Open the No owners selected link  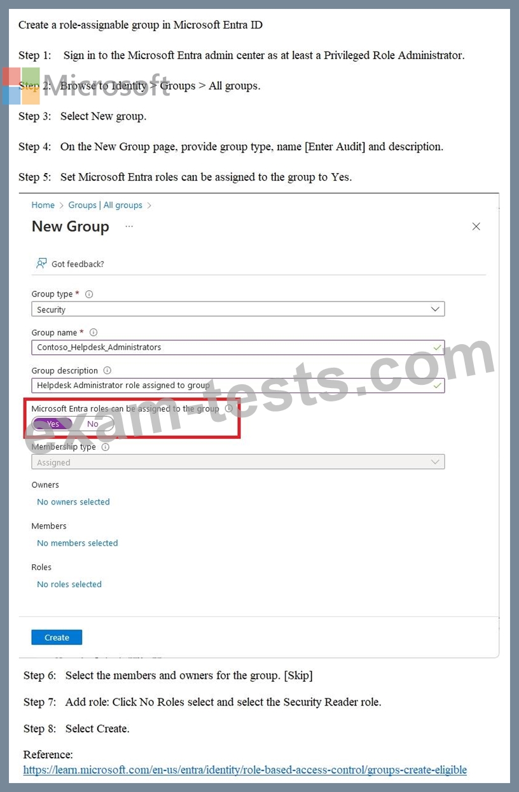click(x=73, y=502)
